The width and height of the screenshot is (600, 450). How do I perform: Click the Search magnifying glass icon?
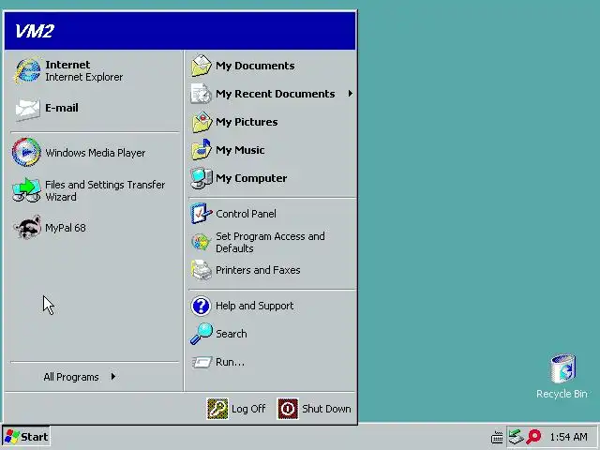[x=202, y=334]
